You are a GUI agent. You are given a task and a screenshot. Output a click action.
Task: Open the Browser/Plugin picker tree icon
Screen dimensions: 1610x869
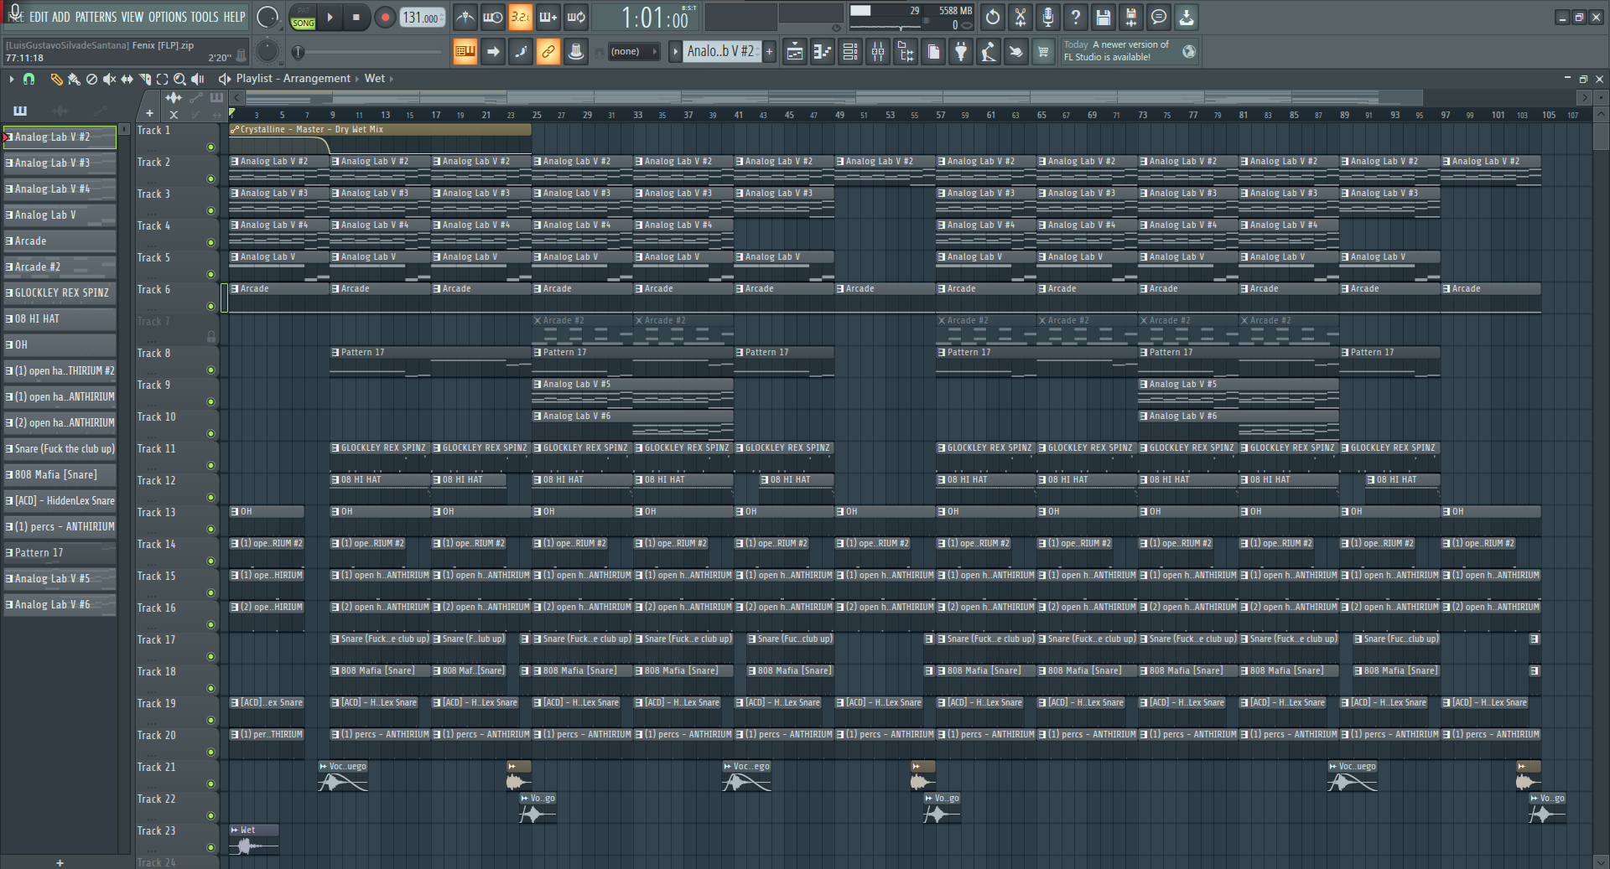[x=906, y=52]
